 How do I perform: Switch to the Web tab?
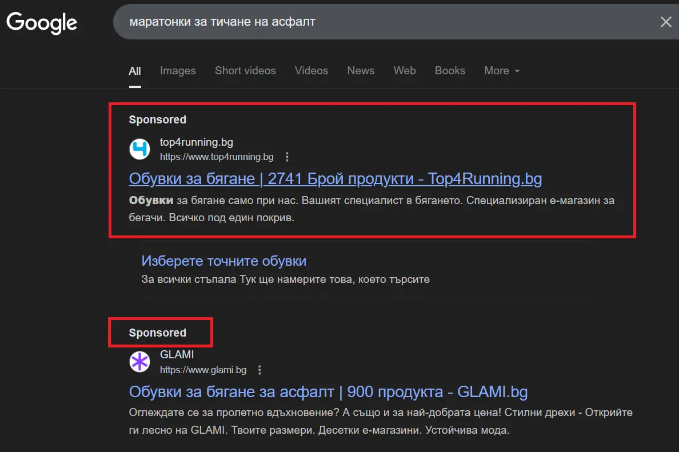(405, 70)
